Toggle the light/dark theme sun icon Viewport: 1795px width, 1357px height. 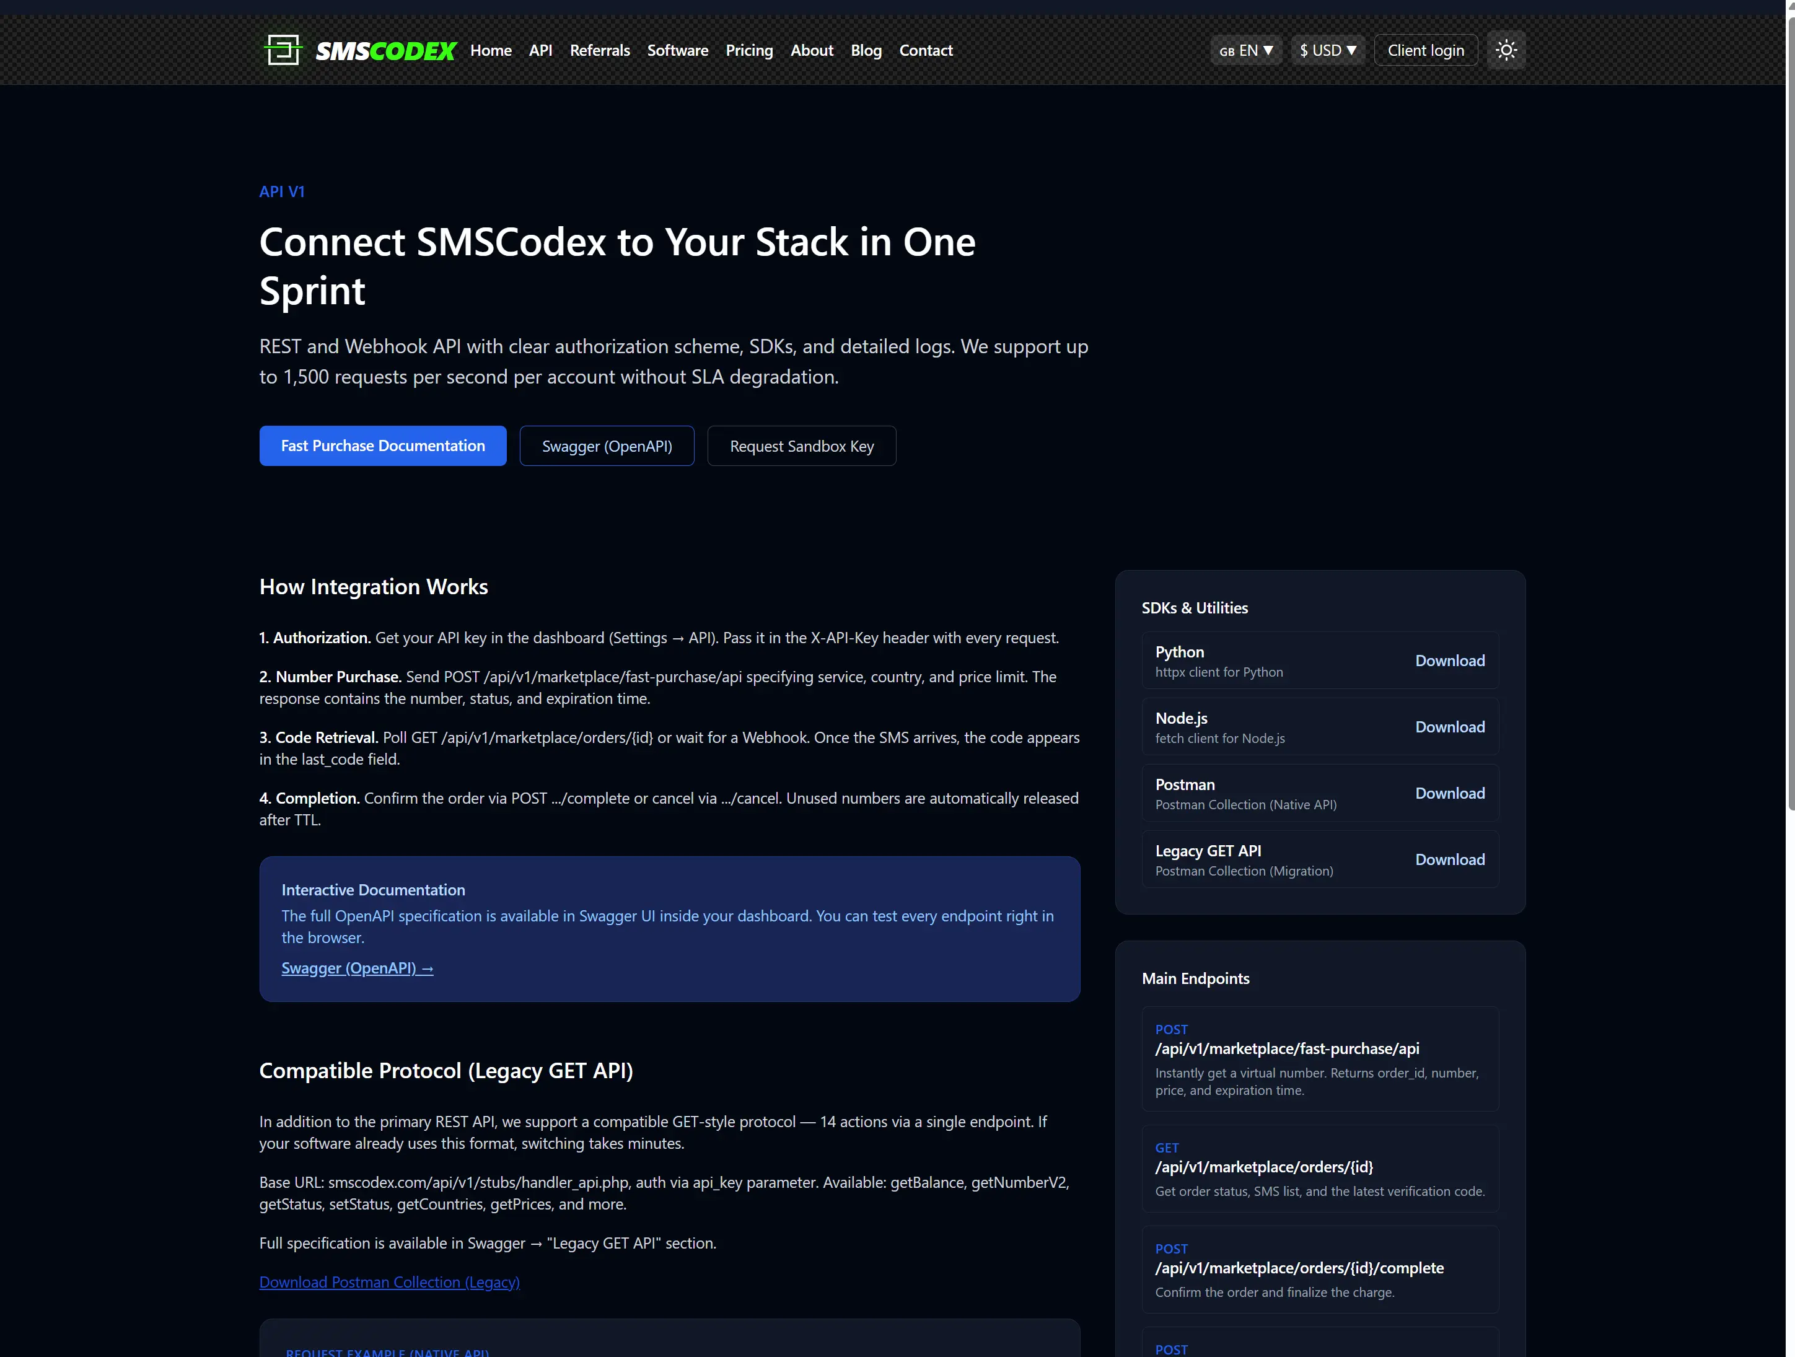[1506, 50]
